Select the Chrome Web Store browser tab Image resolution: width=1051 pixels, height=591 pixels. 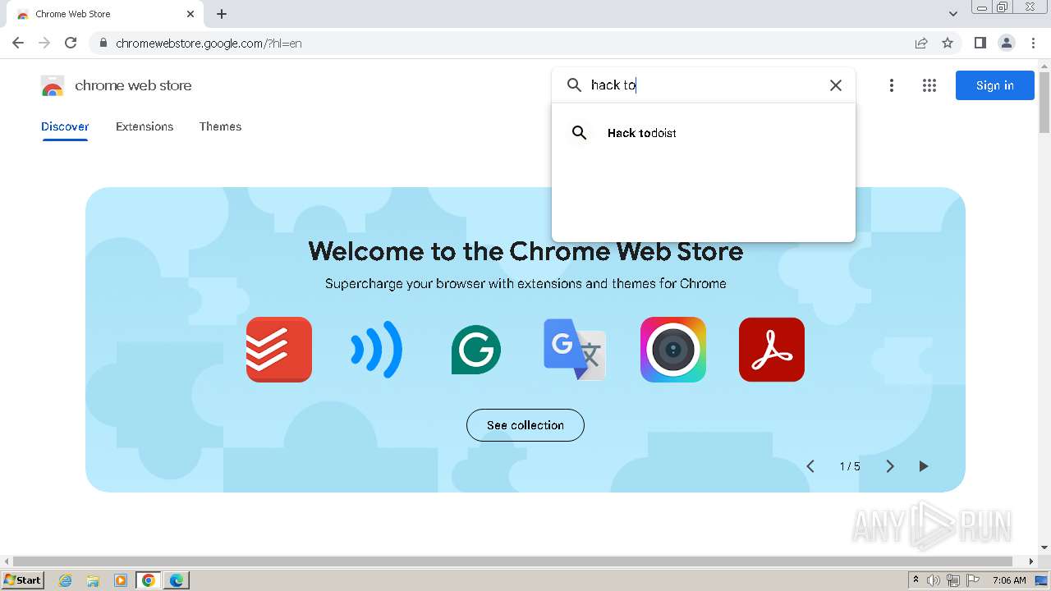click(105, 14)
